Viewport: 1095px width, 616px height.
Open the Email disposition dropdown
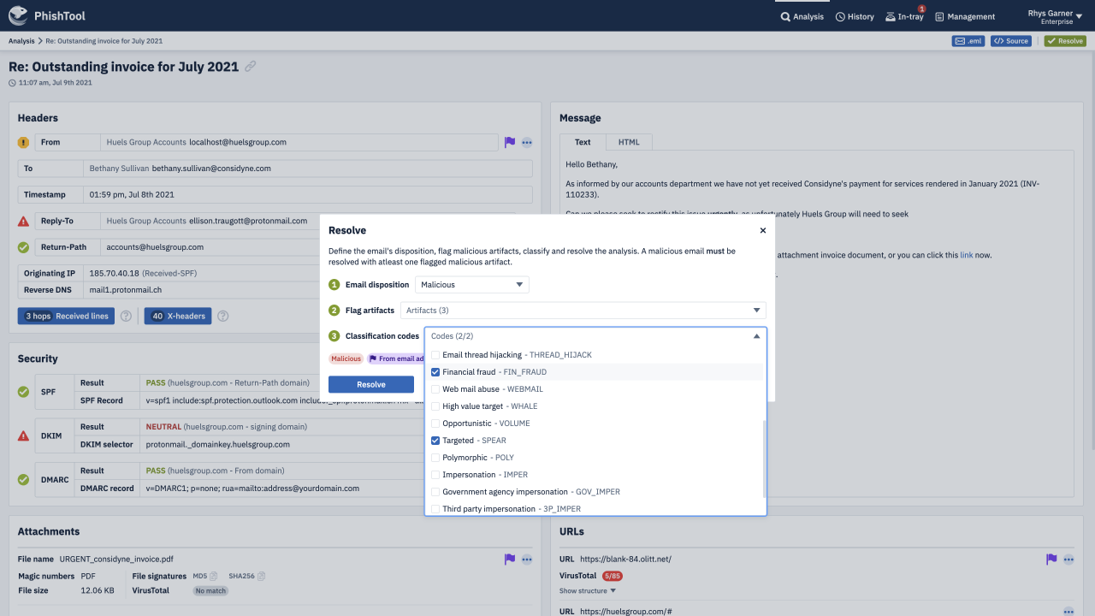472,284
